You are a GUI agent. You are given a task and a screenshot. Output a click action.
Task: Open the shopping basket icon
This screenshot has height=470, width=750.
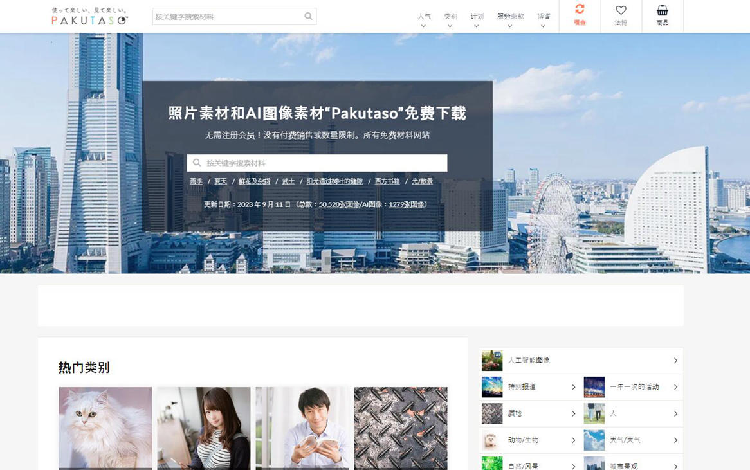[663, 10]
